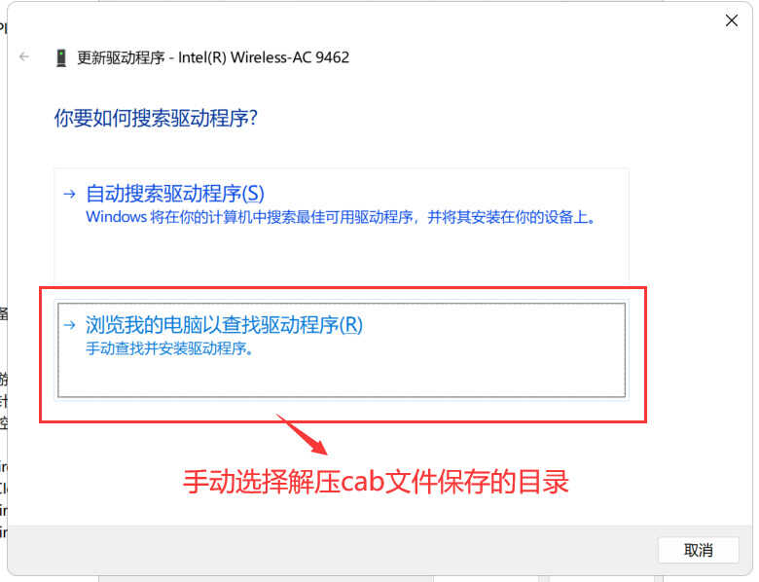Click the 取消 button

(x=699, y=550)
